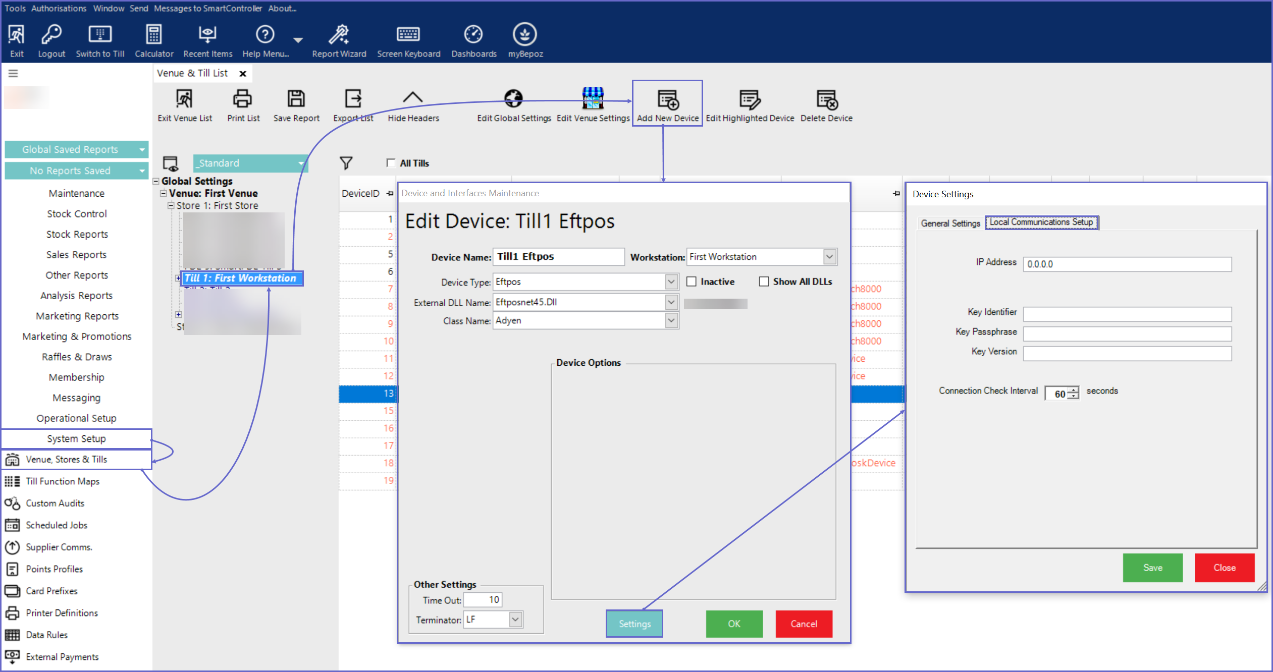Open the Device Type dropdown

pos(671,282)
